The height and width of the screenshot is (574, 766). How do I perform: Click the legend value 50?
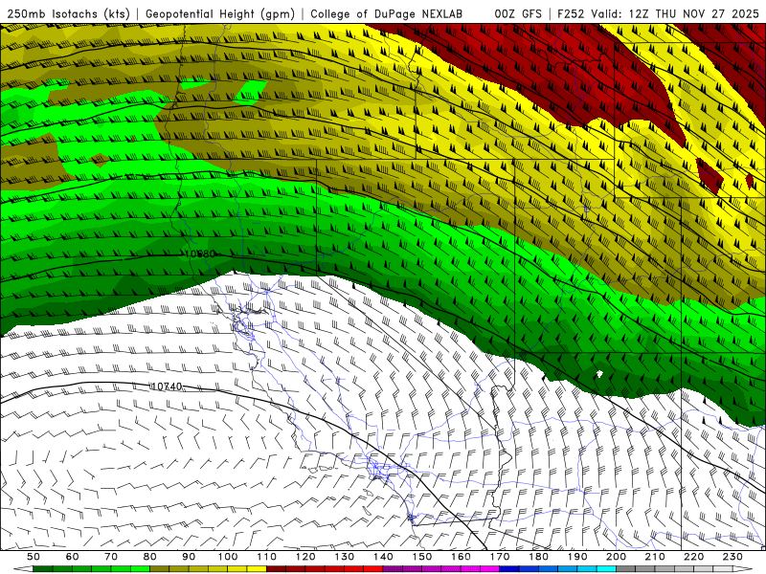tap(34, 557)
